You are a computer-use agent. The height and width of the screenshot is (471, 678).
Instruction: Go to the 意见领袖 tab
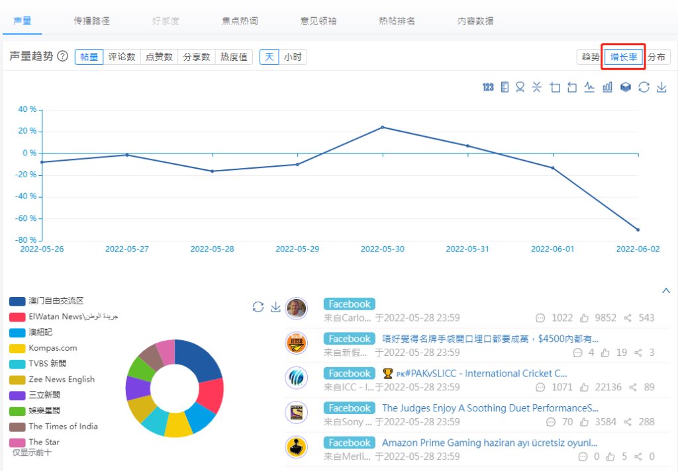tap(318, 21)
